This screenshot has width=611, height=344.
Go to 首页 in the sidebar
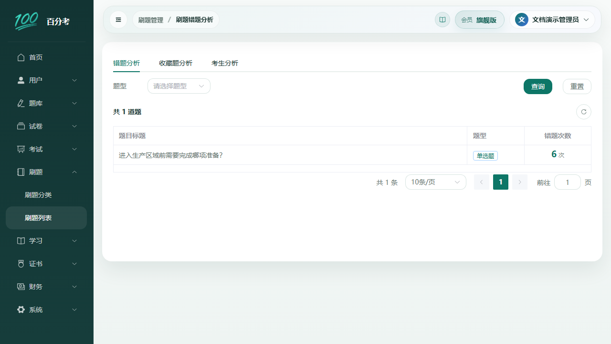tap(46, 57)
